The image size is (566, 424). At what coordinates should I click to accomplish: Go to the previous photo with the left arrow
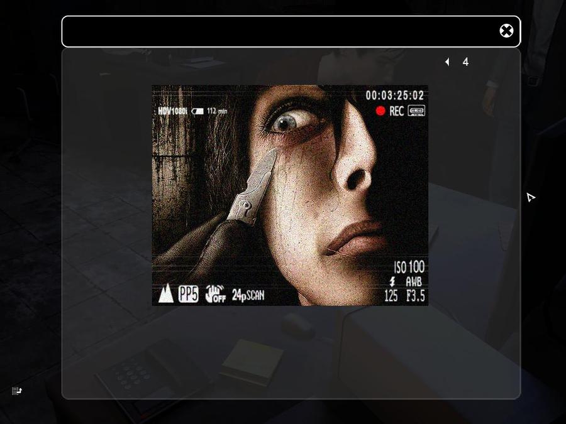click(x=447, y=62)
